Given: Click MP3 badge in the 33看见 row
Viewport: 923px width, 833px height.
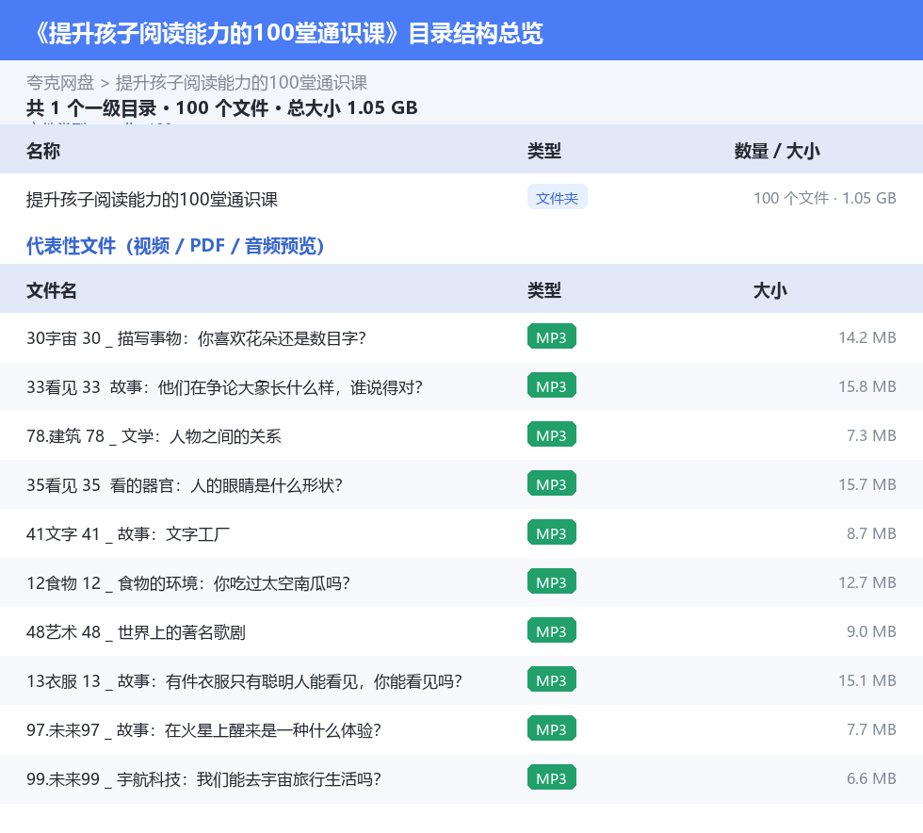Looking at the screenshot, I should [552, 385].
